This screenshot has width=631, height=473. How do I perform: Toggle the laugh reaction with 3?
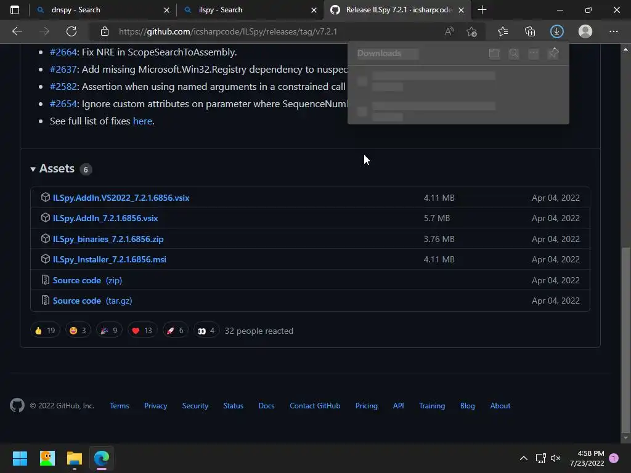[78, 331]
